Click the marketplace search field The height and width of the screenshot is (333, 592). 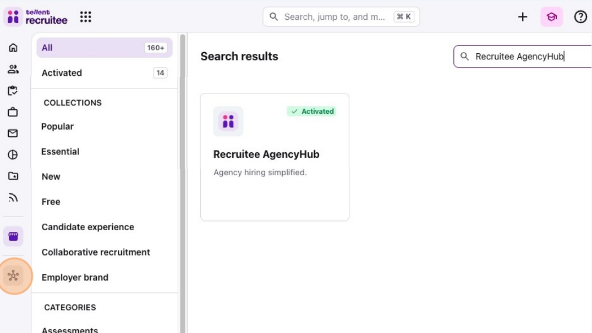point(523,57)
